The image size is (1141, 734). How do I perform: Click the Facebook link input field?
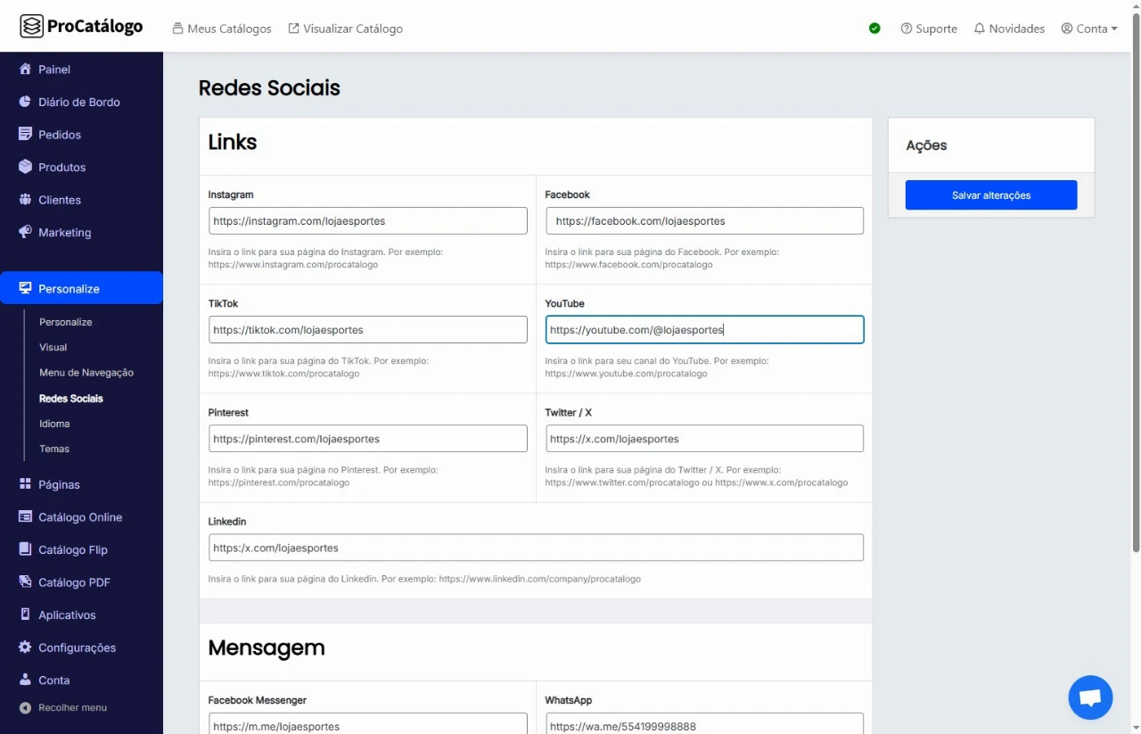click(704, 221)
